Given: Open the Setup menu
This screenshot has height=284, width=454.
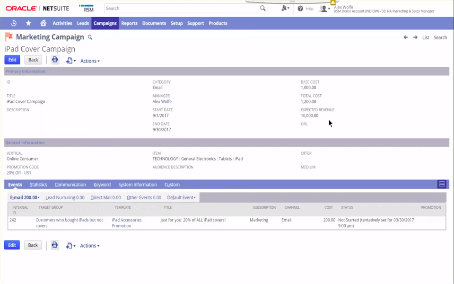Looking at the screenshot, I should tap(176, 23).
